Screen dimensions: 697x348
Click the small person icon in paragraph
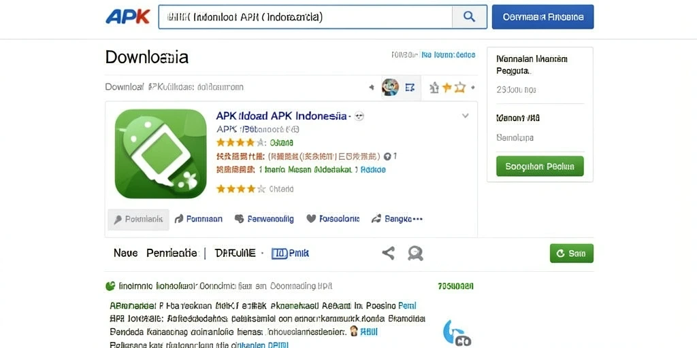click(x=354, y=331)
